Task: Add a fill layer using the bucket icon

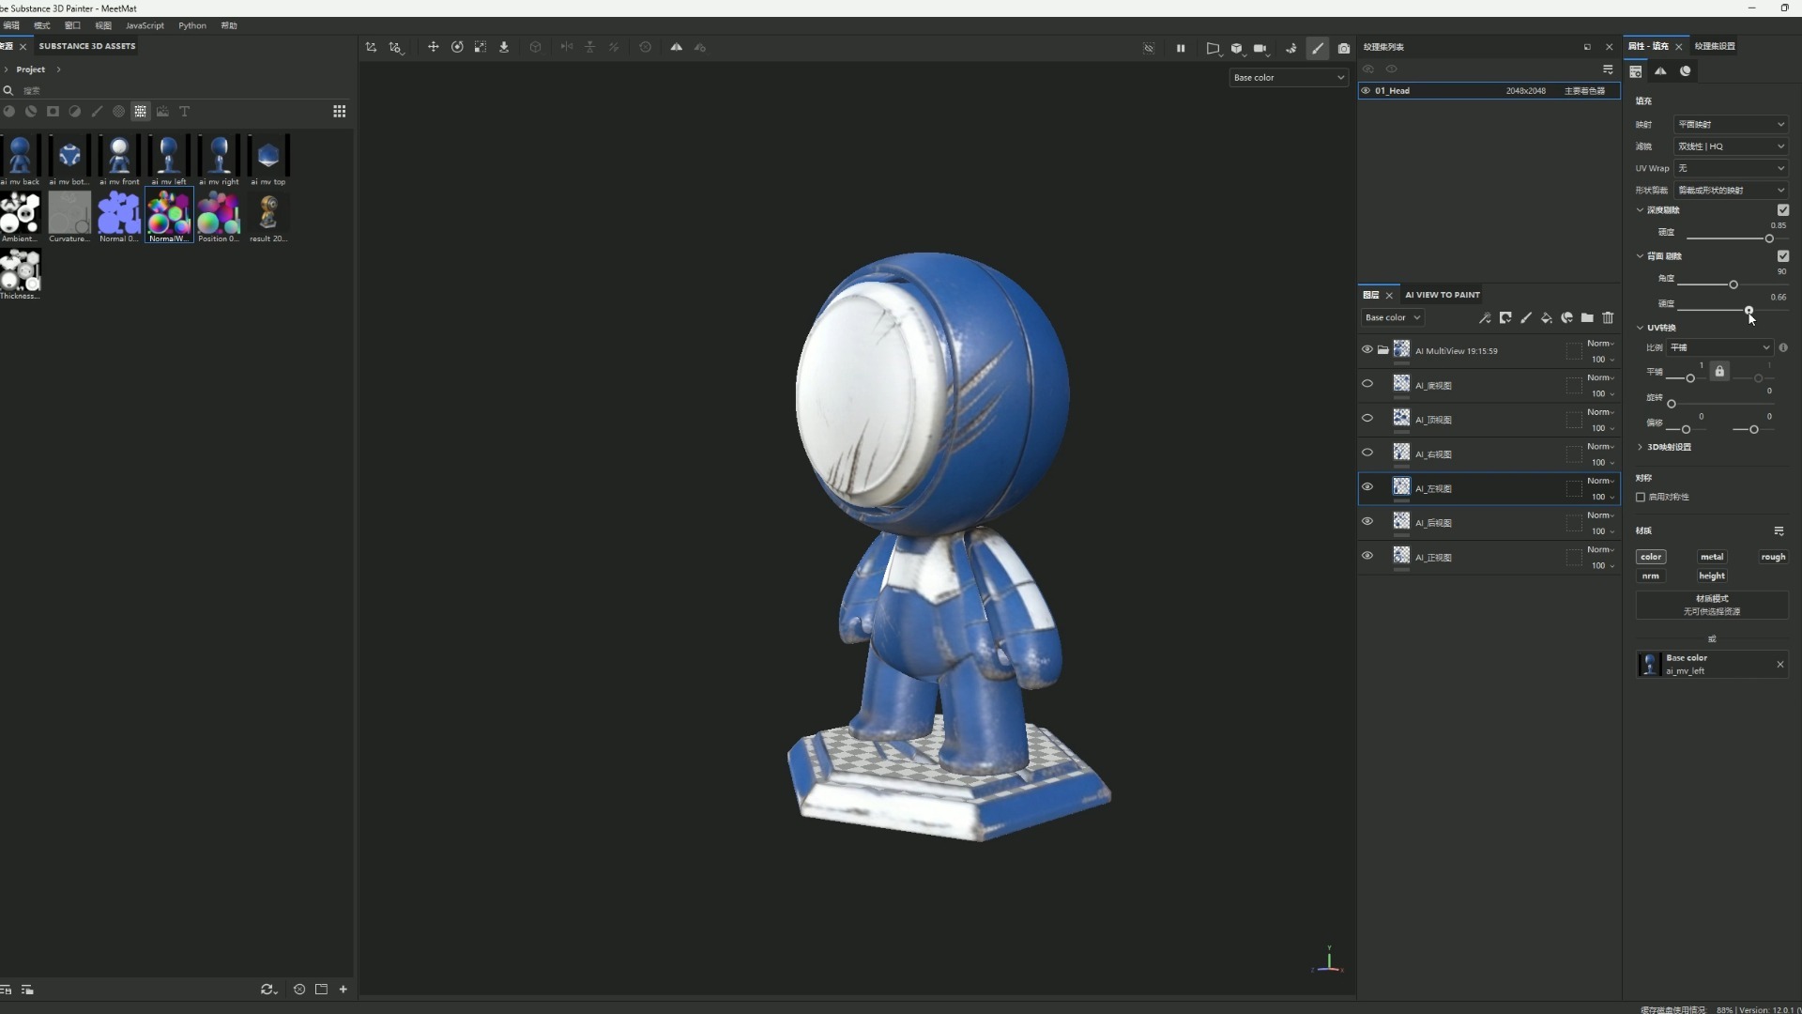Action: pyautogui.click(x=1547, y=318)
